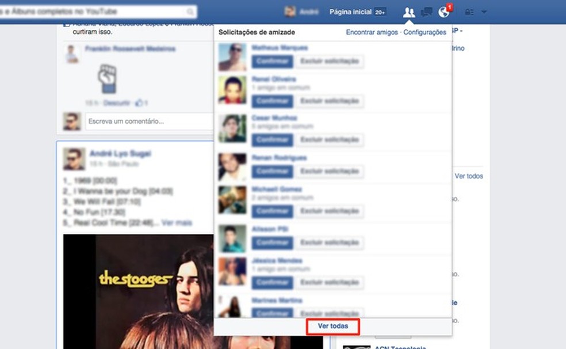Open Franklin Roosevelt Medeiros profile link

click(x=131, y=49)
